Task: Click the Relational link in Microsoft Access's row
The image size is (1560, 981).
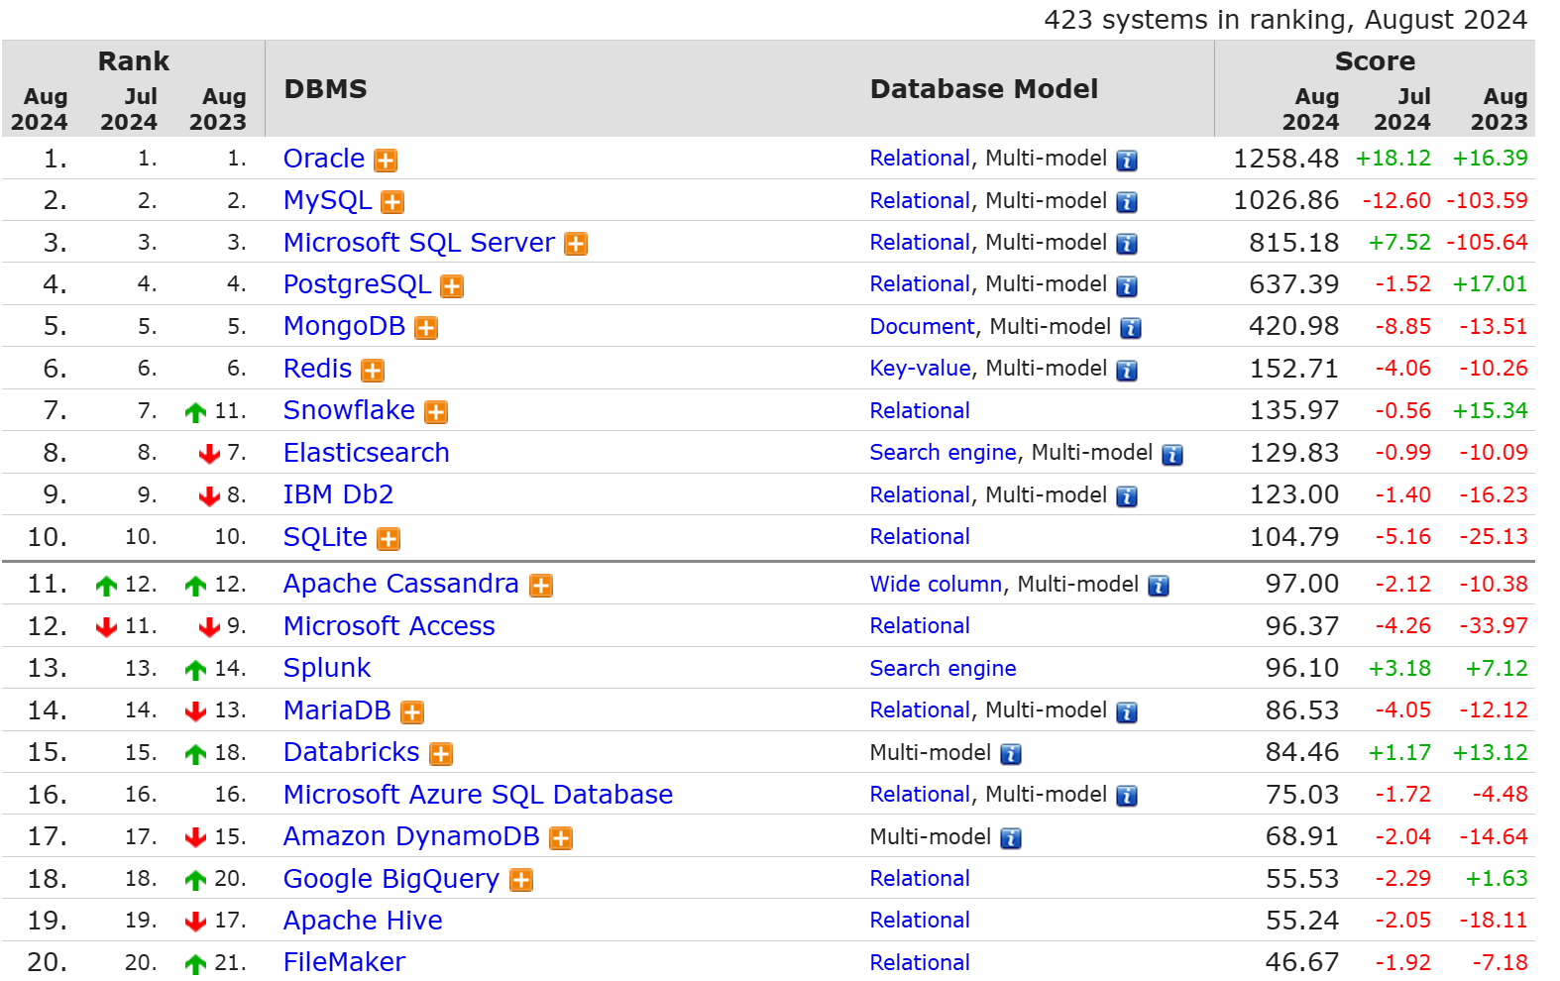Action: pyautogui.click(x=921, y=626)
